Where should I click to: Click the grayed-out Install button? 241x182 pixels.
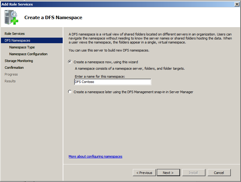tap(194, 173)
